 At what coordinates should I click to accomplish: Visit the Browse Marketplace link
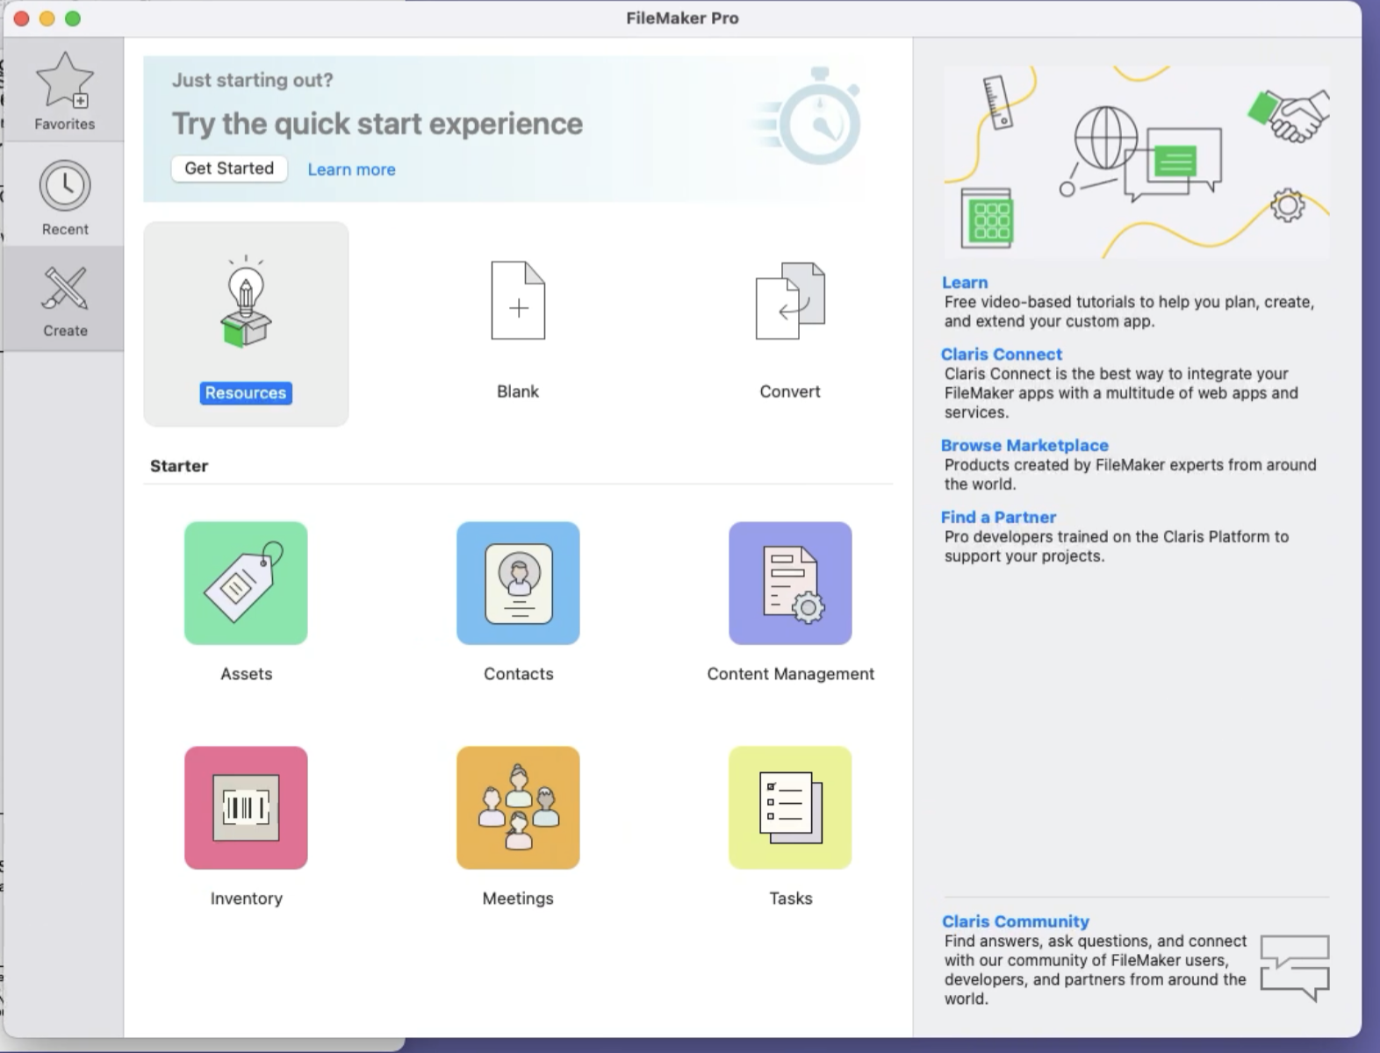(1024, 446)
